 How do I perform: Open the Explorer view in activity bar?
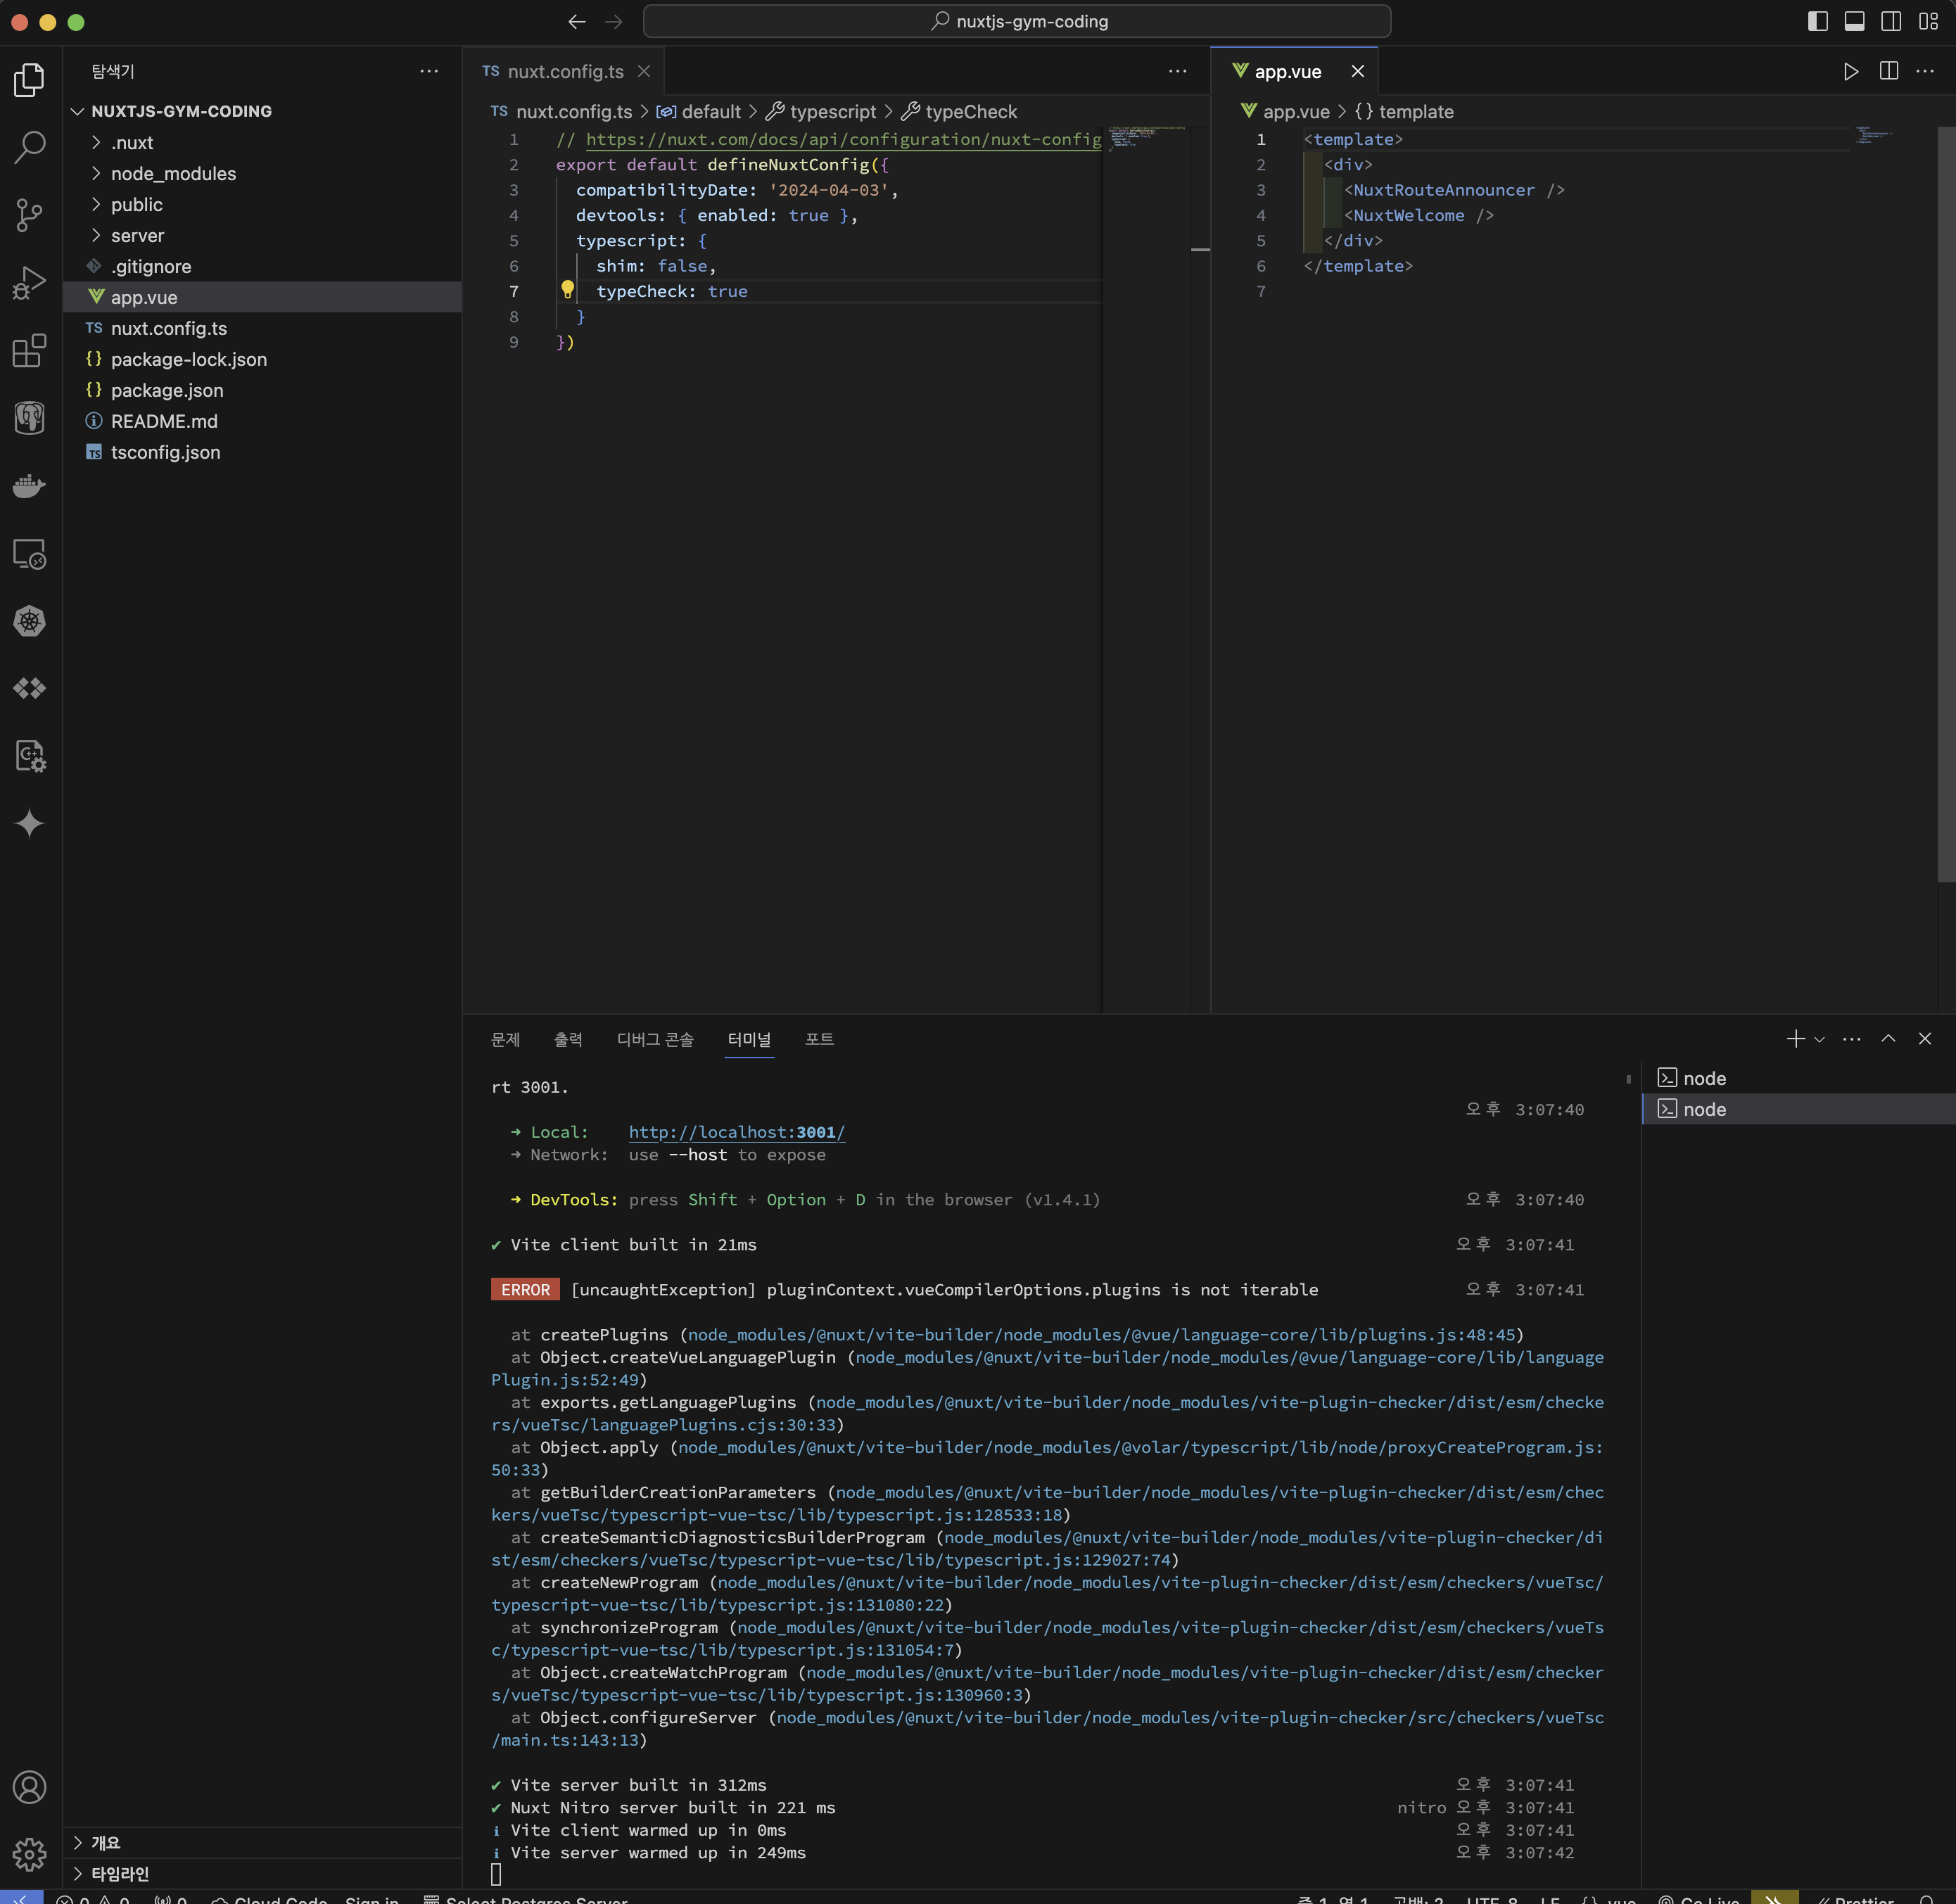click(30, 80)
